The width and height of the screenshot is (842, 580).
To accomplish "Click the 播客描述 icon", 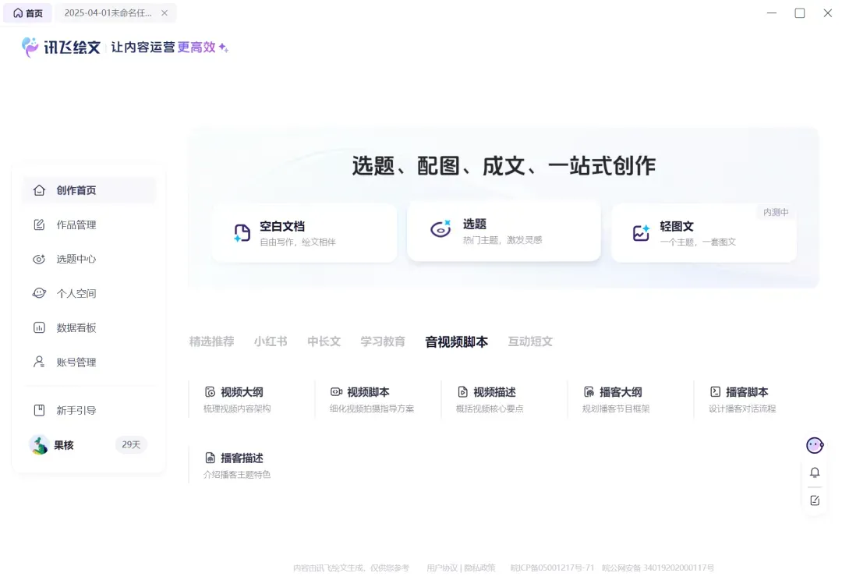I will click(x=210, y=458).
